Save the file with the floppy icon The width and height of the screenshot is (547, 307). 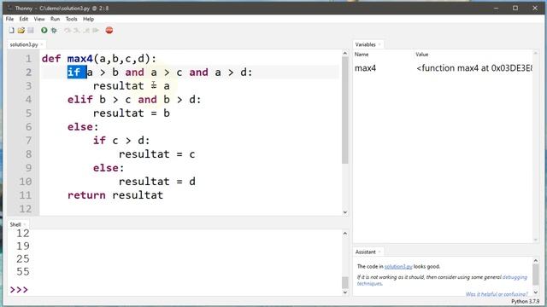(31, 31)
